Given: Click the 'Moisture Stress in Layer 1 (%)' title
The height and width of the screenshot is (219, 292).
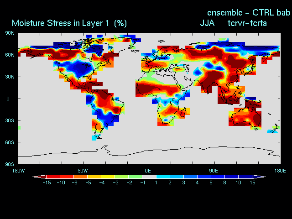Looking at the screenshot, I should pos(69,23).
